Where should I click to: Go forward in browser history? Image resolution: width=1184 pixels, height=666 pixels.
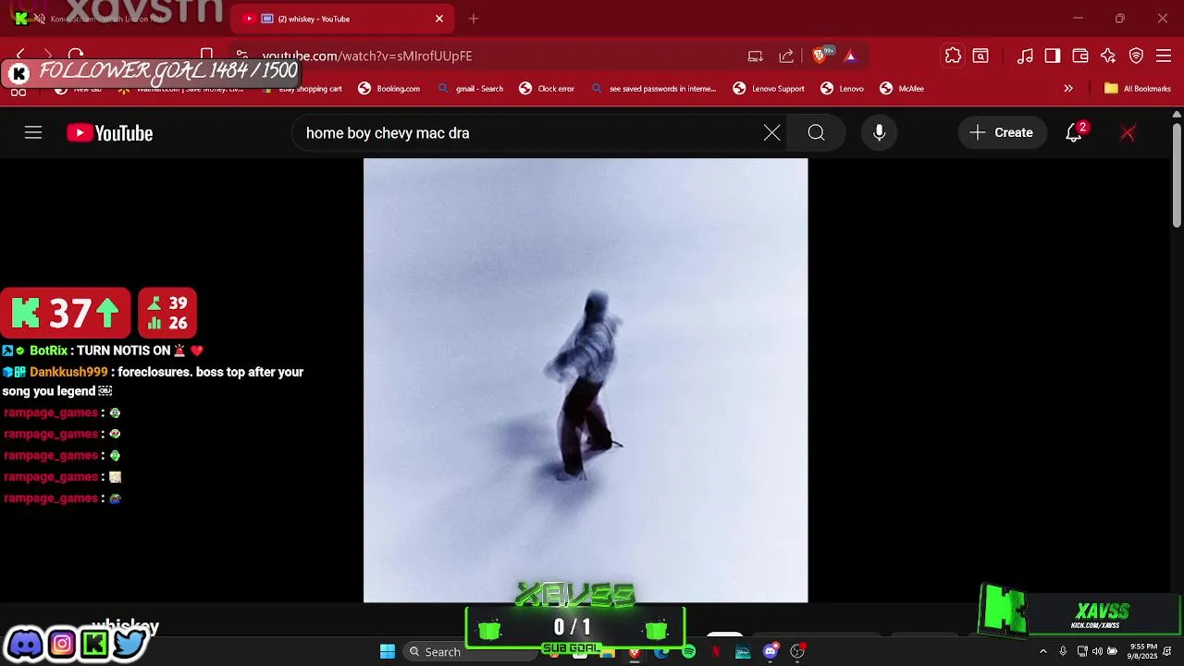click(48, 55)
